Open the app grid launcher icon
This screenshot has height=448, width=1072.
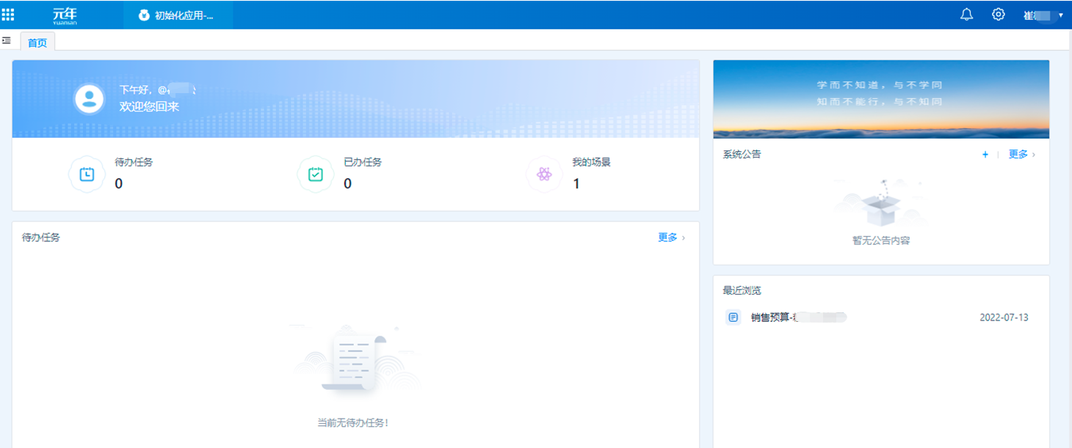click(8, 15)
